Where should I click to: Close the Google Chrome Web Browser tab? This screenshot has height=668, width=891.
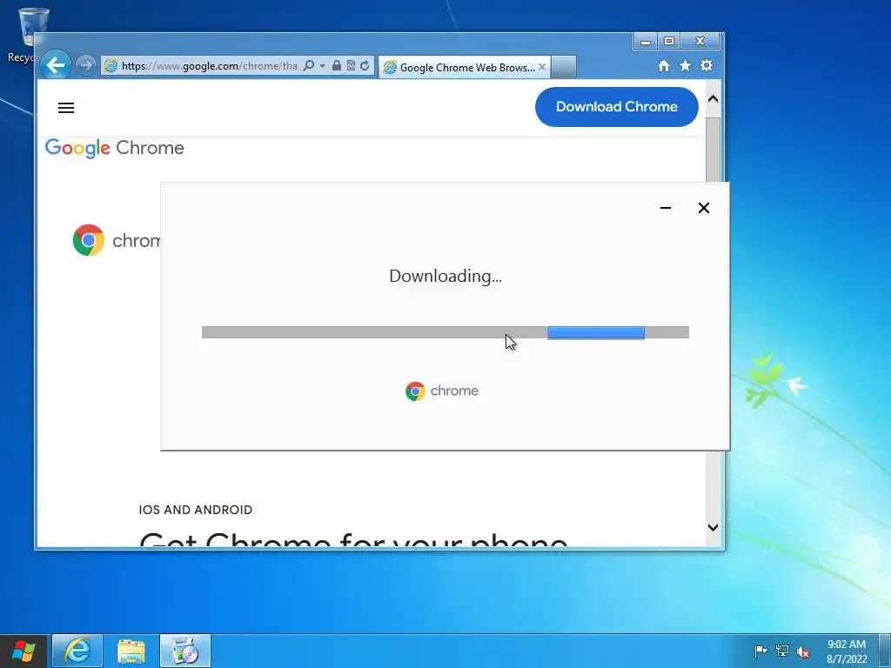tap(542, 68)
